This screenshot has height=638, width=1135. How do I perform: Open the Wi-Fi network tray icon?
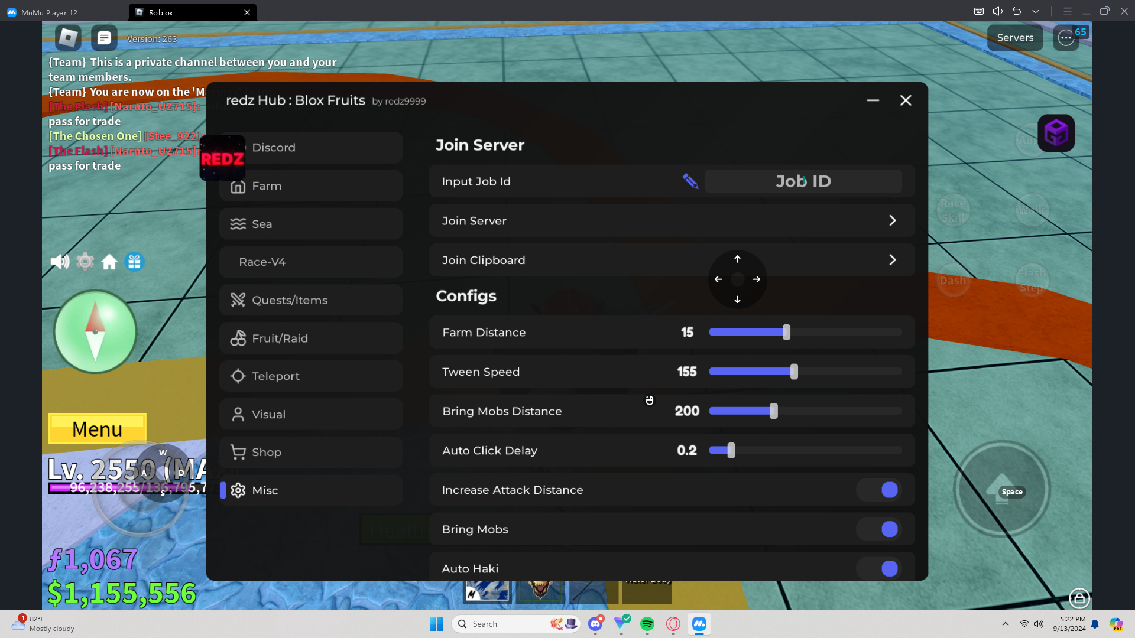point(1024,624)
